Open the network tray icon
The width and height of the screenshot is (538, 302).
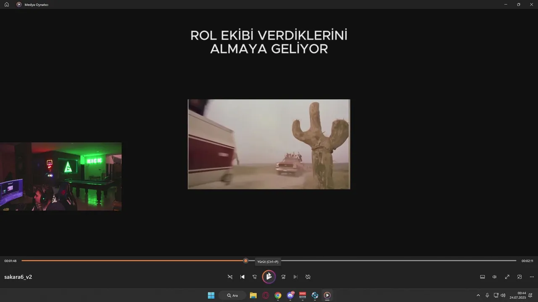pos(496,295)
